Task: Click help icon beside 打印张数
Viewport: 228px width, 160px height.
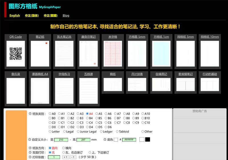Action: (x=30, y=157)
